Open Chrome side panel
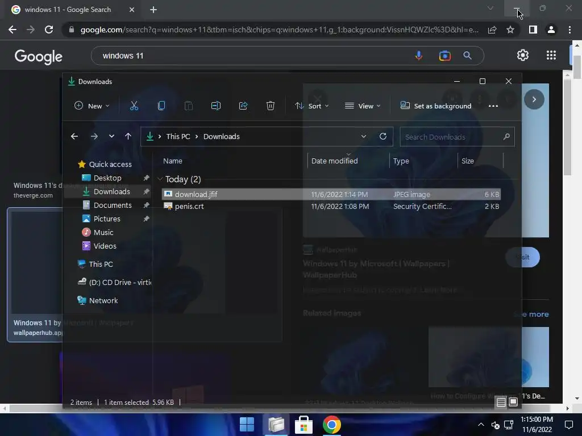Image resolution: width=582 pixels, height=436 pixels. (x=533, y=30)
